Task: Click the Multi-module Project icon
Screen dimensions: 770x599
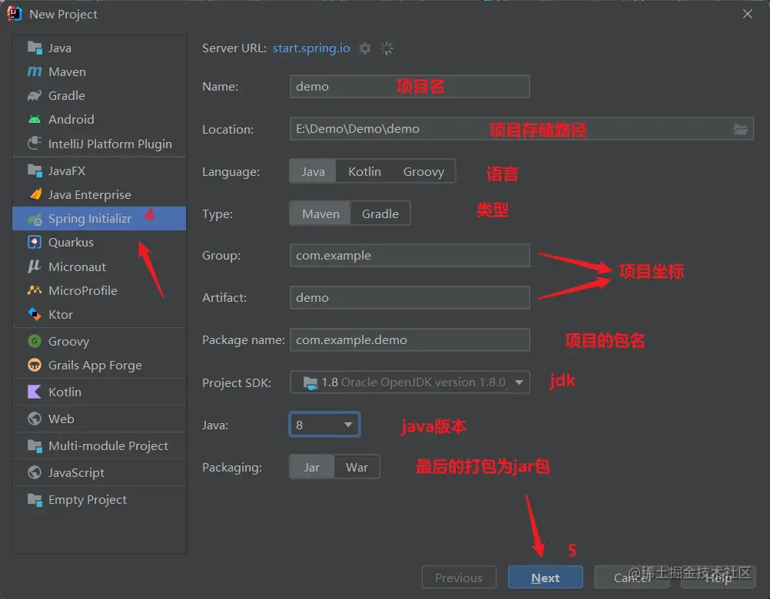Action: (x=35, y=445)
